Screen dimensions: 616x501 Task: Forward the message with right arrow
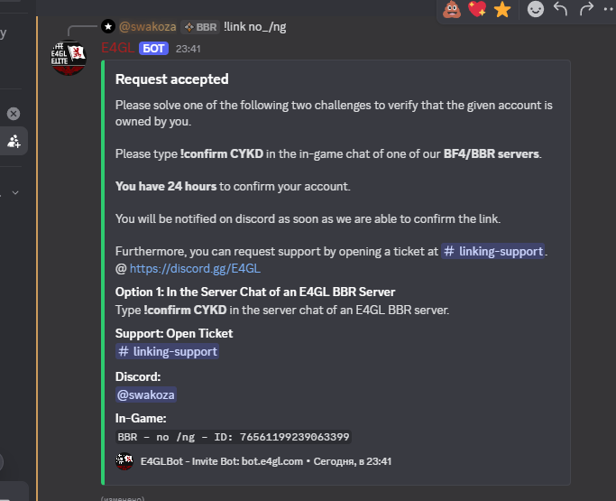click(x=584, y=10)
